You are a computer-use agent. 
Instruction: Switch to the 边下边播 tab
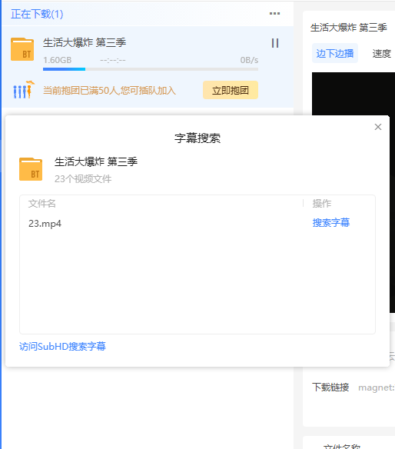pyautogui.click(x=335, y=53)
